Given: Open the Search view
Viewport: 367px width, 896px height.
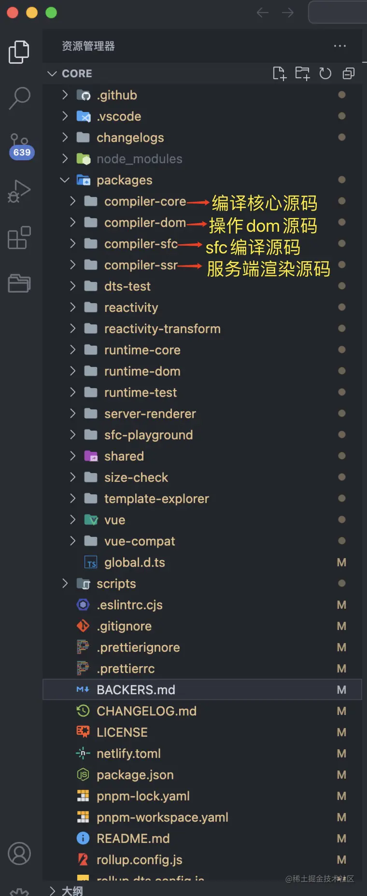Looking at the screenshot, I should tap(19, 98).
